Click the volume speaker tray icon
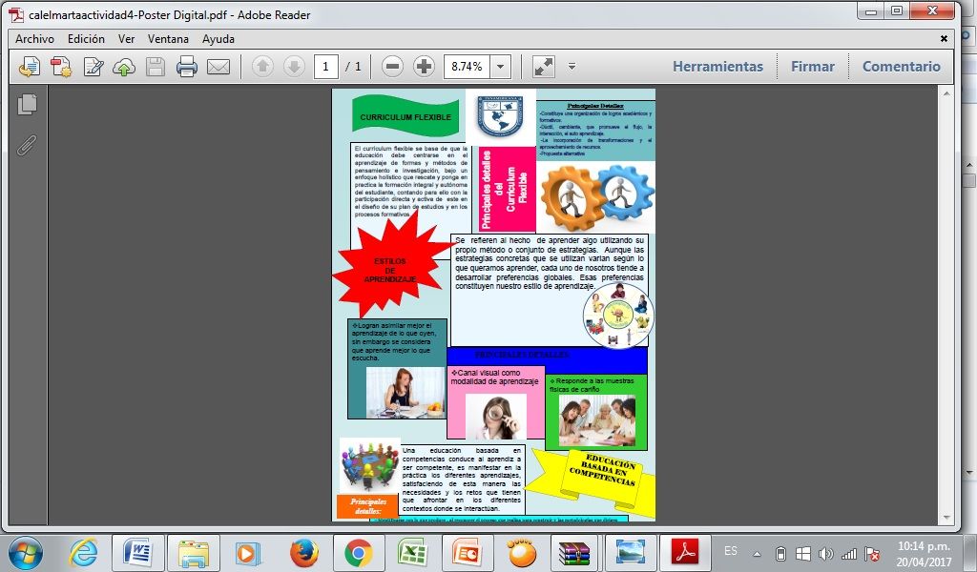977x572 pixels. pos(826,553)
